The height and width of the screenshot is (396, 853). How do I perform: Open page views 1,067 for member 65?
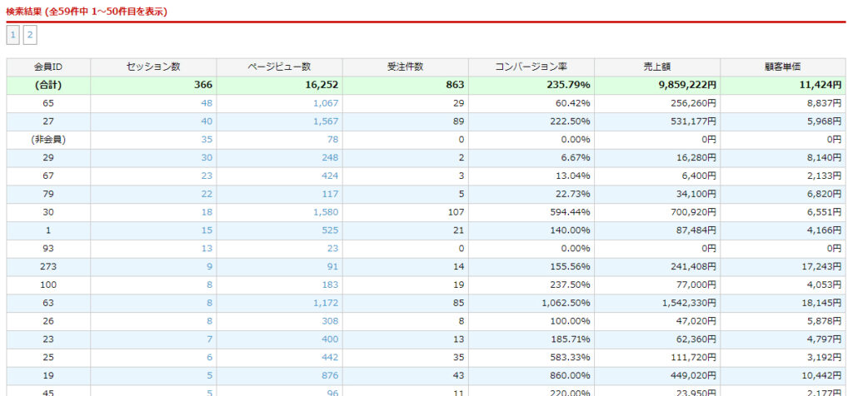[x=326, y=103]
